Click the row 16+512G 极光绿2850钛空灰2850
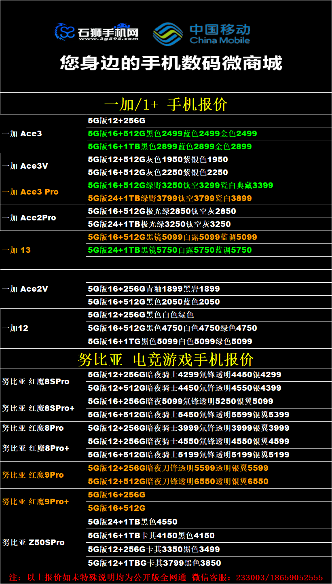The height and width of the screenshot is (584, 332). click(x=209, y=211)
